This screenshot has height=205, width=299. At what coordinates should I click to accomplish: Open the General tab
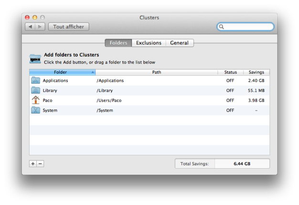pos(179,43)
